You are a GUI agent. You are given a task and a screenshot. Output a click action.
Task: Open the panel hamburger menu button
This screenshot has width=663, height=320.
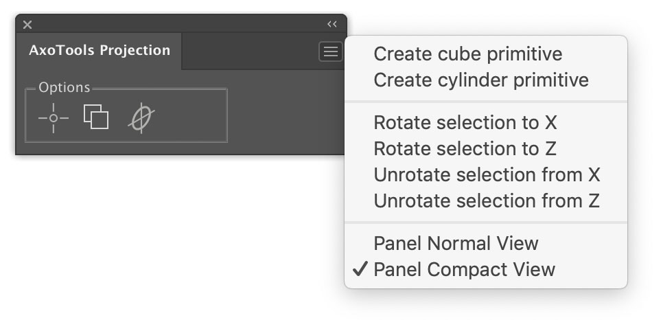(331, 52)
